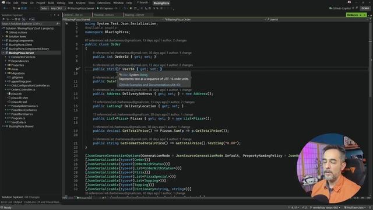This screenshot has height=210, width=373.
Task: Select the pizza.db file
Action: click(x=16, y=93)
